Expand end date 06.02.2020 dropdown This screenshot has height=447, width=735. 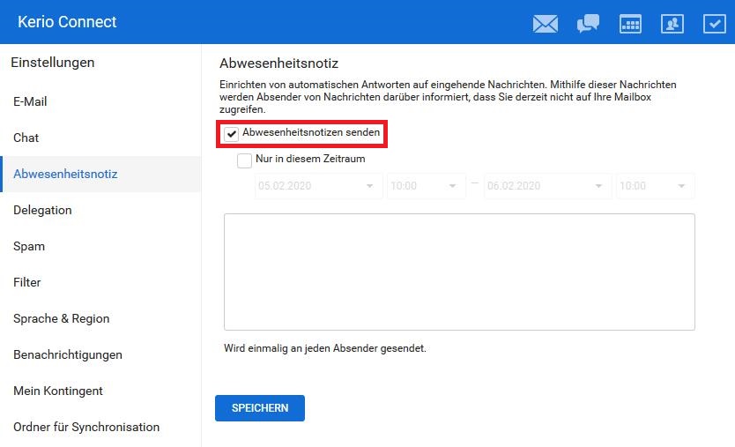click(598, 186)
